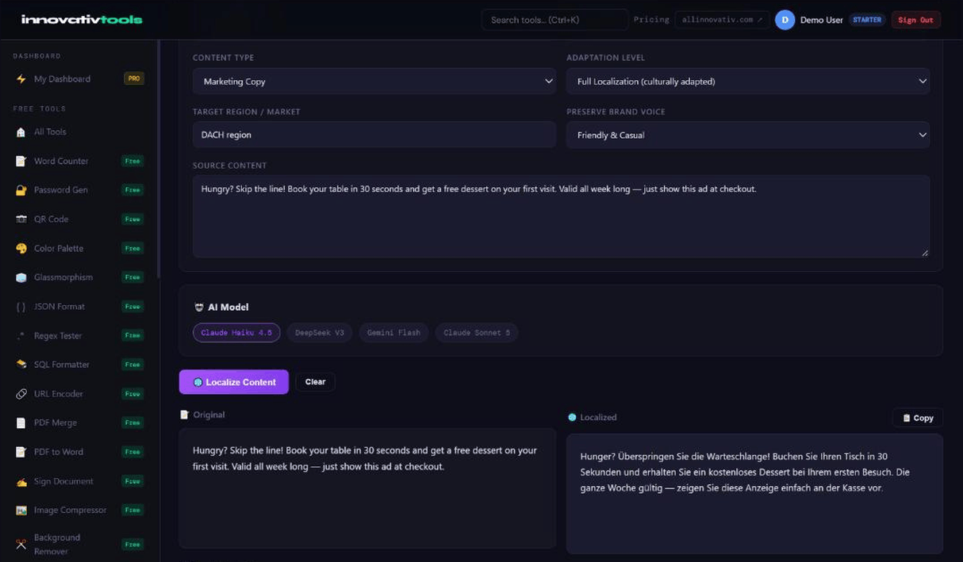The image size is (963, 562).
Task: Open the QR Code tool
Action: click(79, 220)
